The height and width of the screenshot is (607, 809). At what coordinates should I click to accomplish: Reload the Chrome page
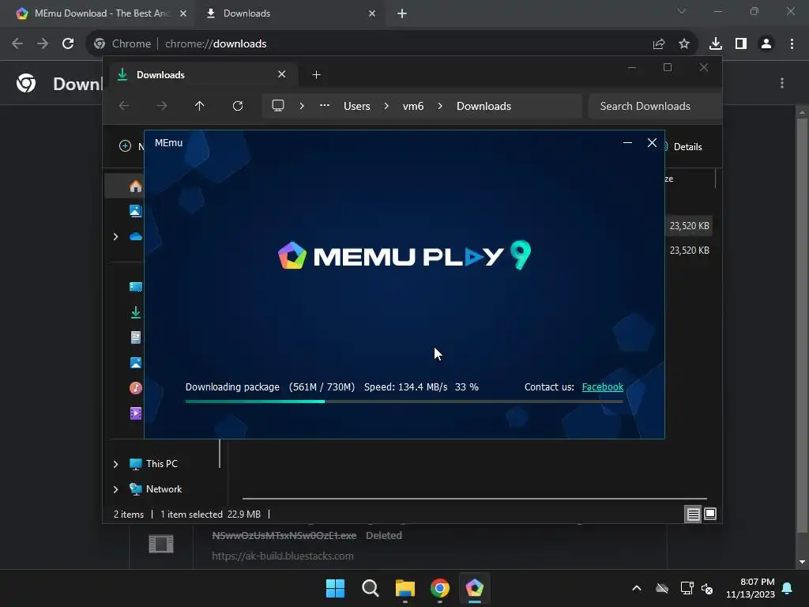point(68,44)
